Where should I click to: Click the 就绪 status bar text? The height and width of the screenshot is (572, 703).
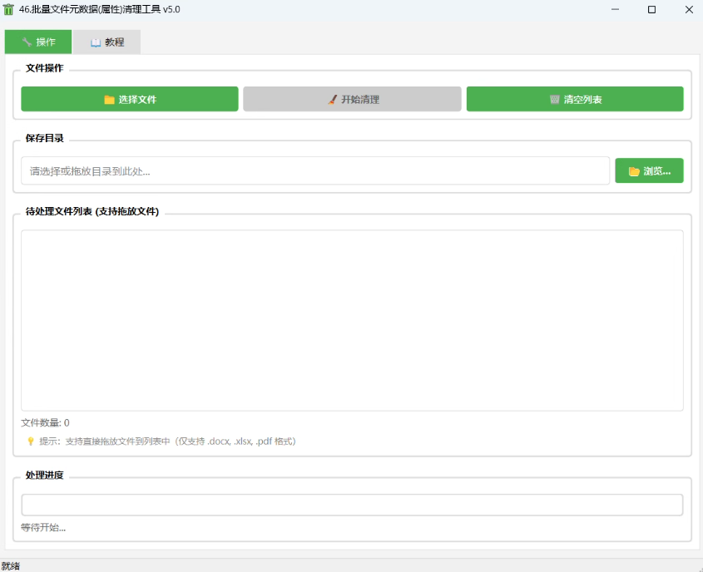pos(11,565)
